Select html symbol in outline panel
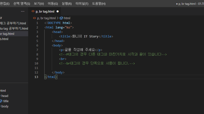Screen dimensions: 204x114 click(x=3, y=91)
